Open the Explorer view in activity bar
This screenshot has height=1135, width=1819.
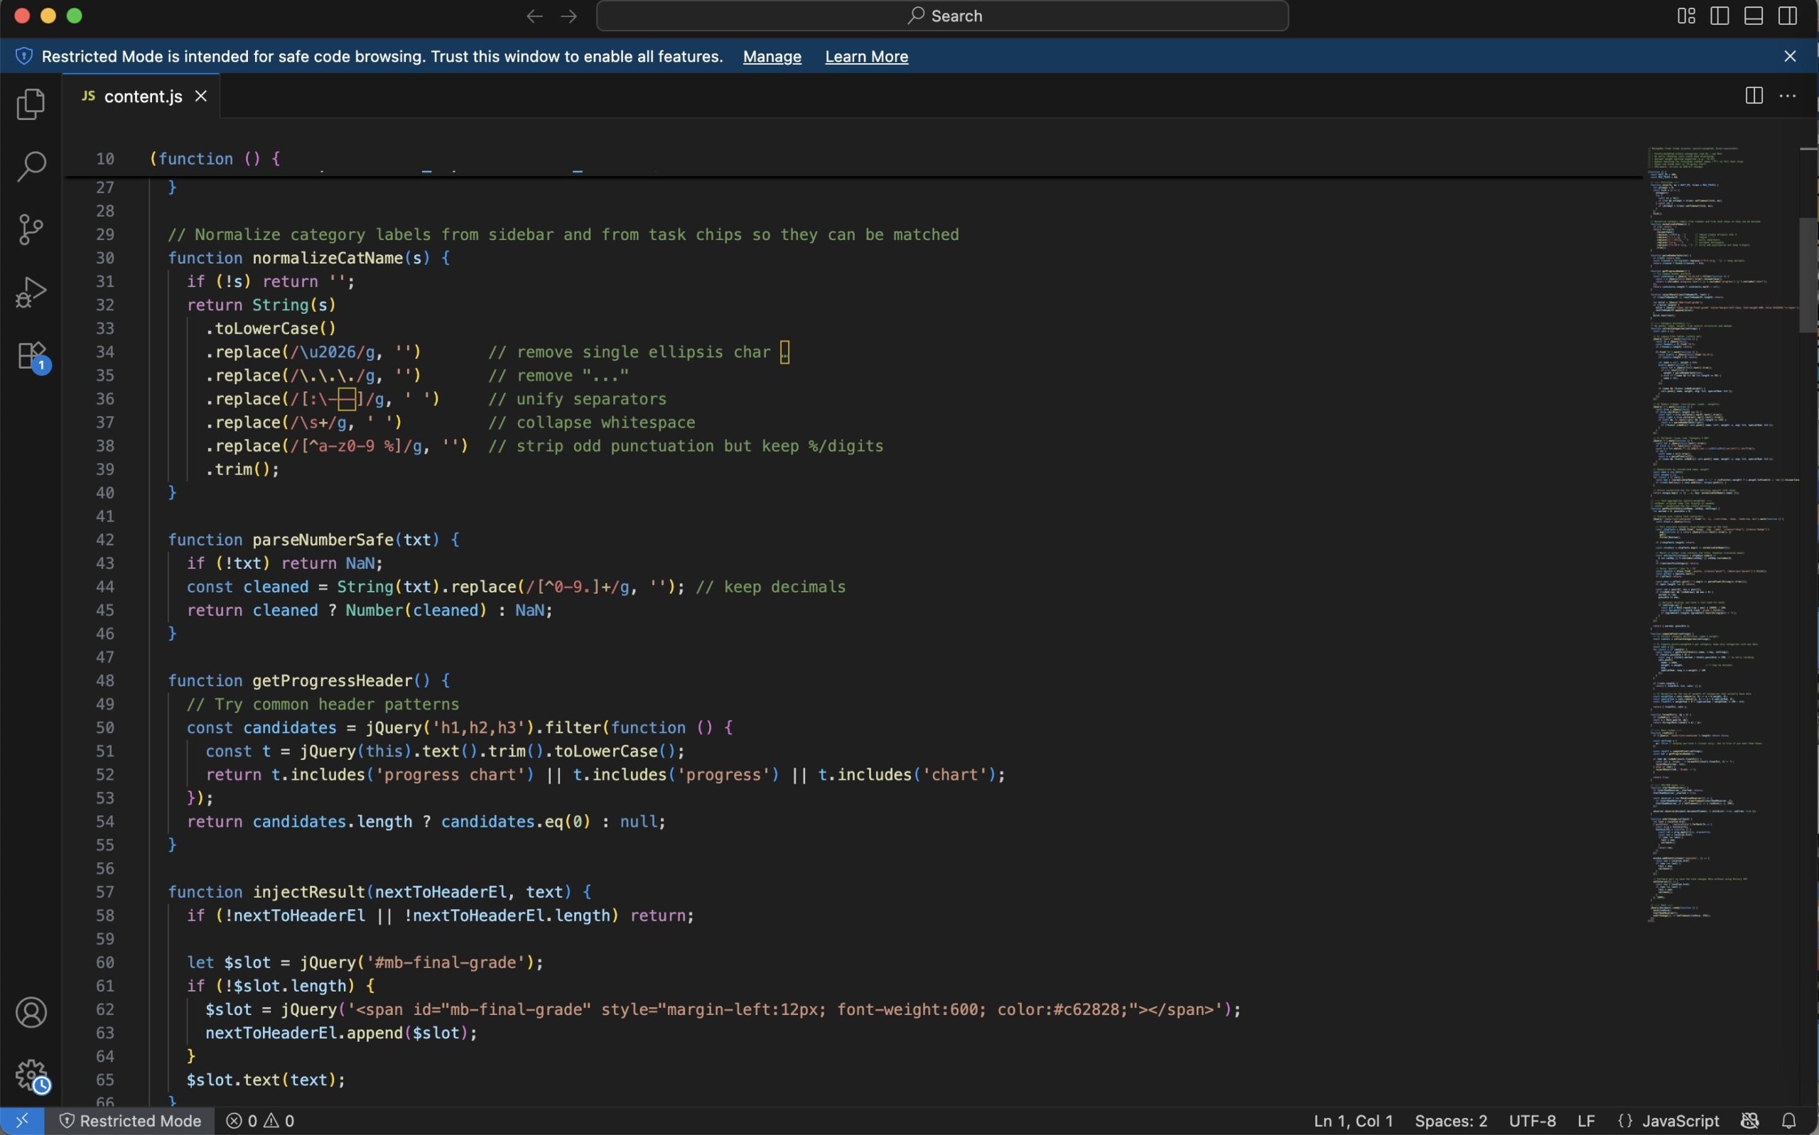(x=31, y=104)
